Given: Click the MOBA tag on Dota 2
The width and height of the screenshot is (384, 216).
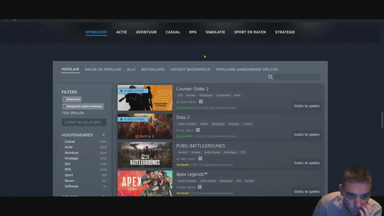Looking at the screenshot, I should pyautogui.click(x=204, y=124).
